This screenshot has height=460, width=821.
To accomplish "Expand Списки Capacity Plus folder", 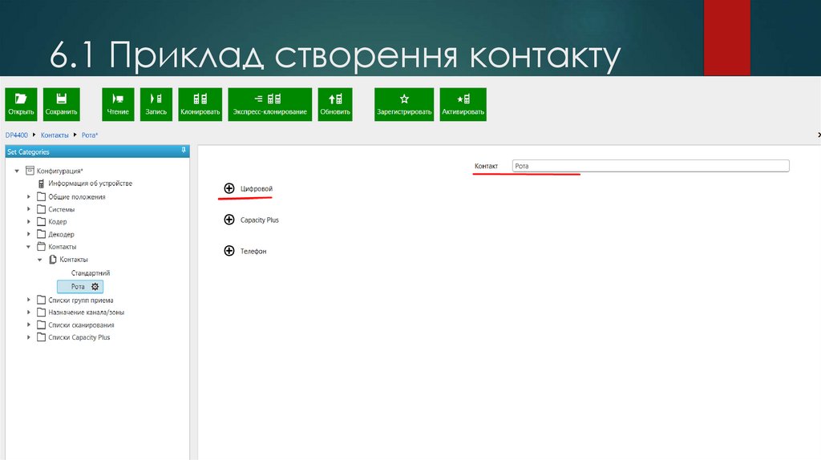I will (29, 337).
